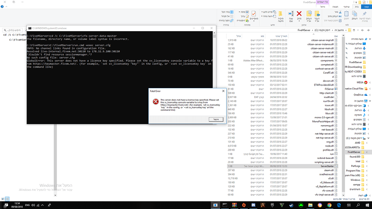This screenshot has height=209, width=372.
Task: Click אישור in the Fatal Error dialog
Action: point(215,119)
